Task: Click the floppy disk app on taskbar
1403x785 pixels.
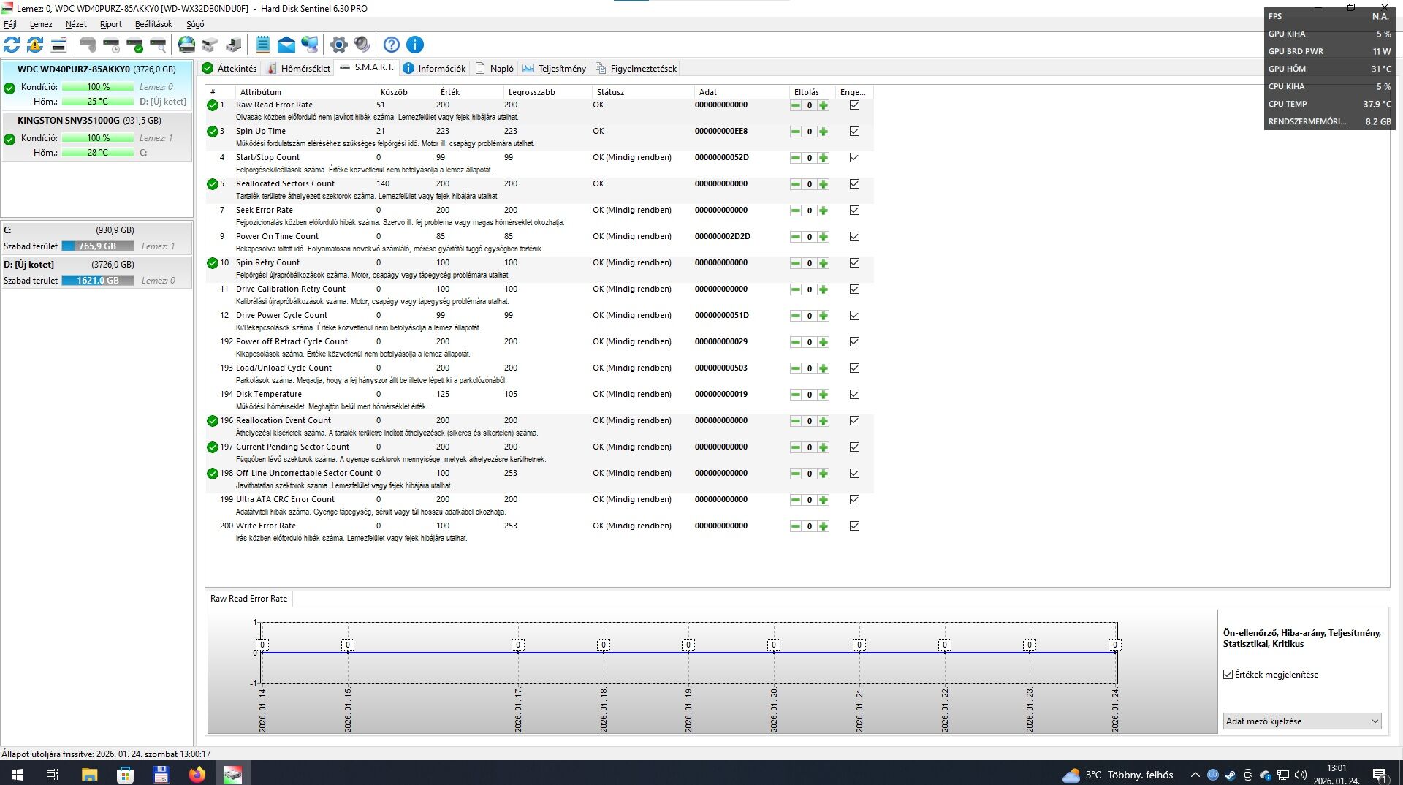Action: tap(161, 774)
